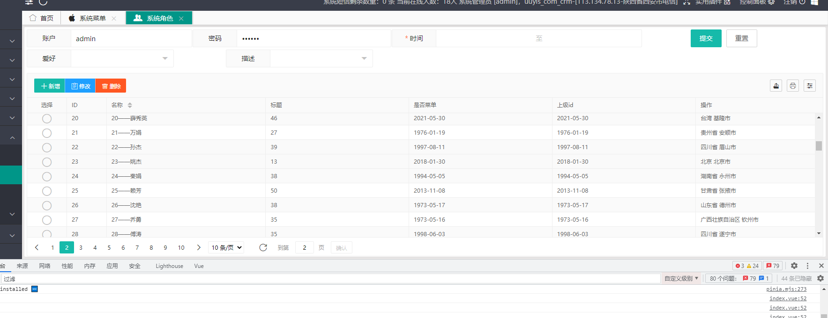The image size is (828, 318).
Task: Click the 79 issues badge in DevTools header
Action: coord(773,266)
